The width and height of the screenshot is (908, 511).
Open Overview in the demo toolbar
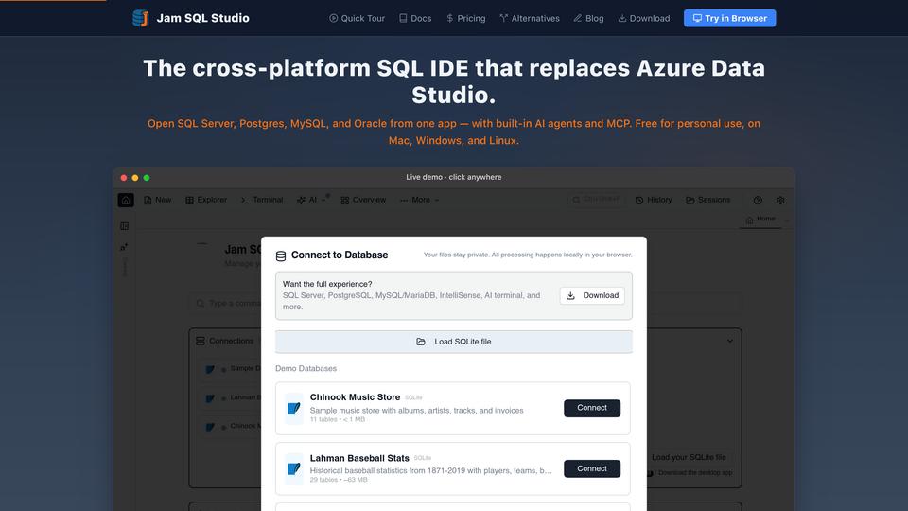click(363, 200)
